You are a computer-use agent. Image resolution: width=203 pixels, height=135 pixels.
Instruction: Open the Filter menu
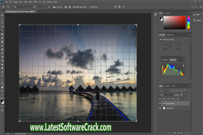pyautogui.click(x=36, y=2)
